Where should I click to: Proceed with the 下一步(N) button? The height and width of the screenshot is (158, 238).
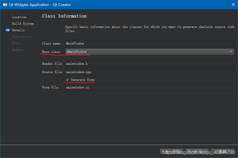click(x=197, y=152)
